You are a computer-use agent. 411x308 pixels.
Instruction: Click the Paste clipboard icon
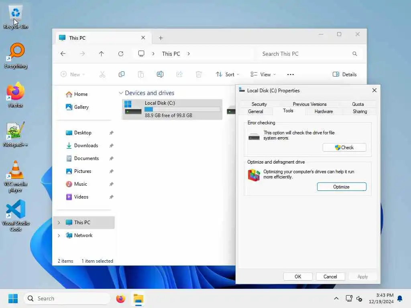[141, 74]
